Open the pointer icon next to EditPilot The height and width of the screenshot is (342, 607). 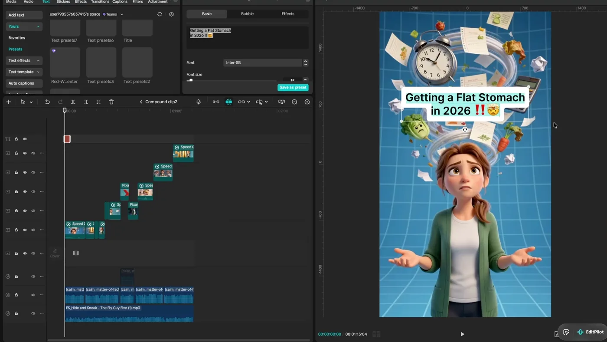[x=566, y=332]
